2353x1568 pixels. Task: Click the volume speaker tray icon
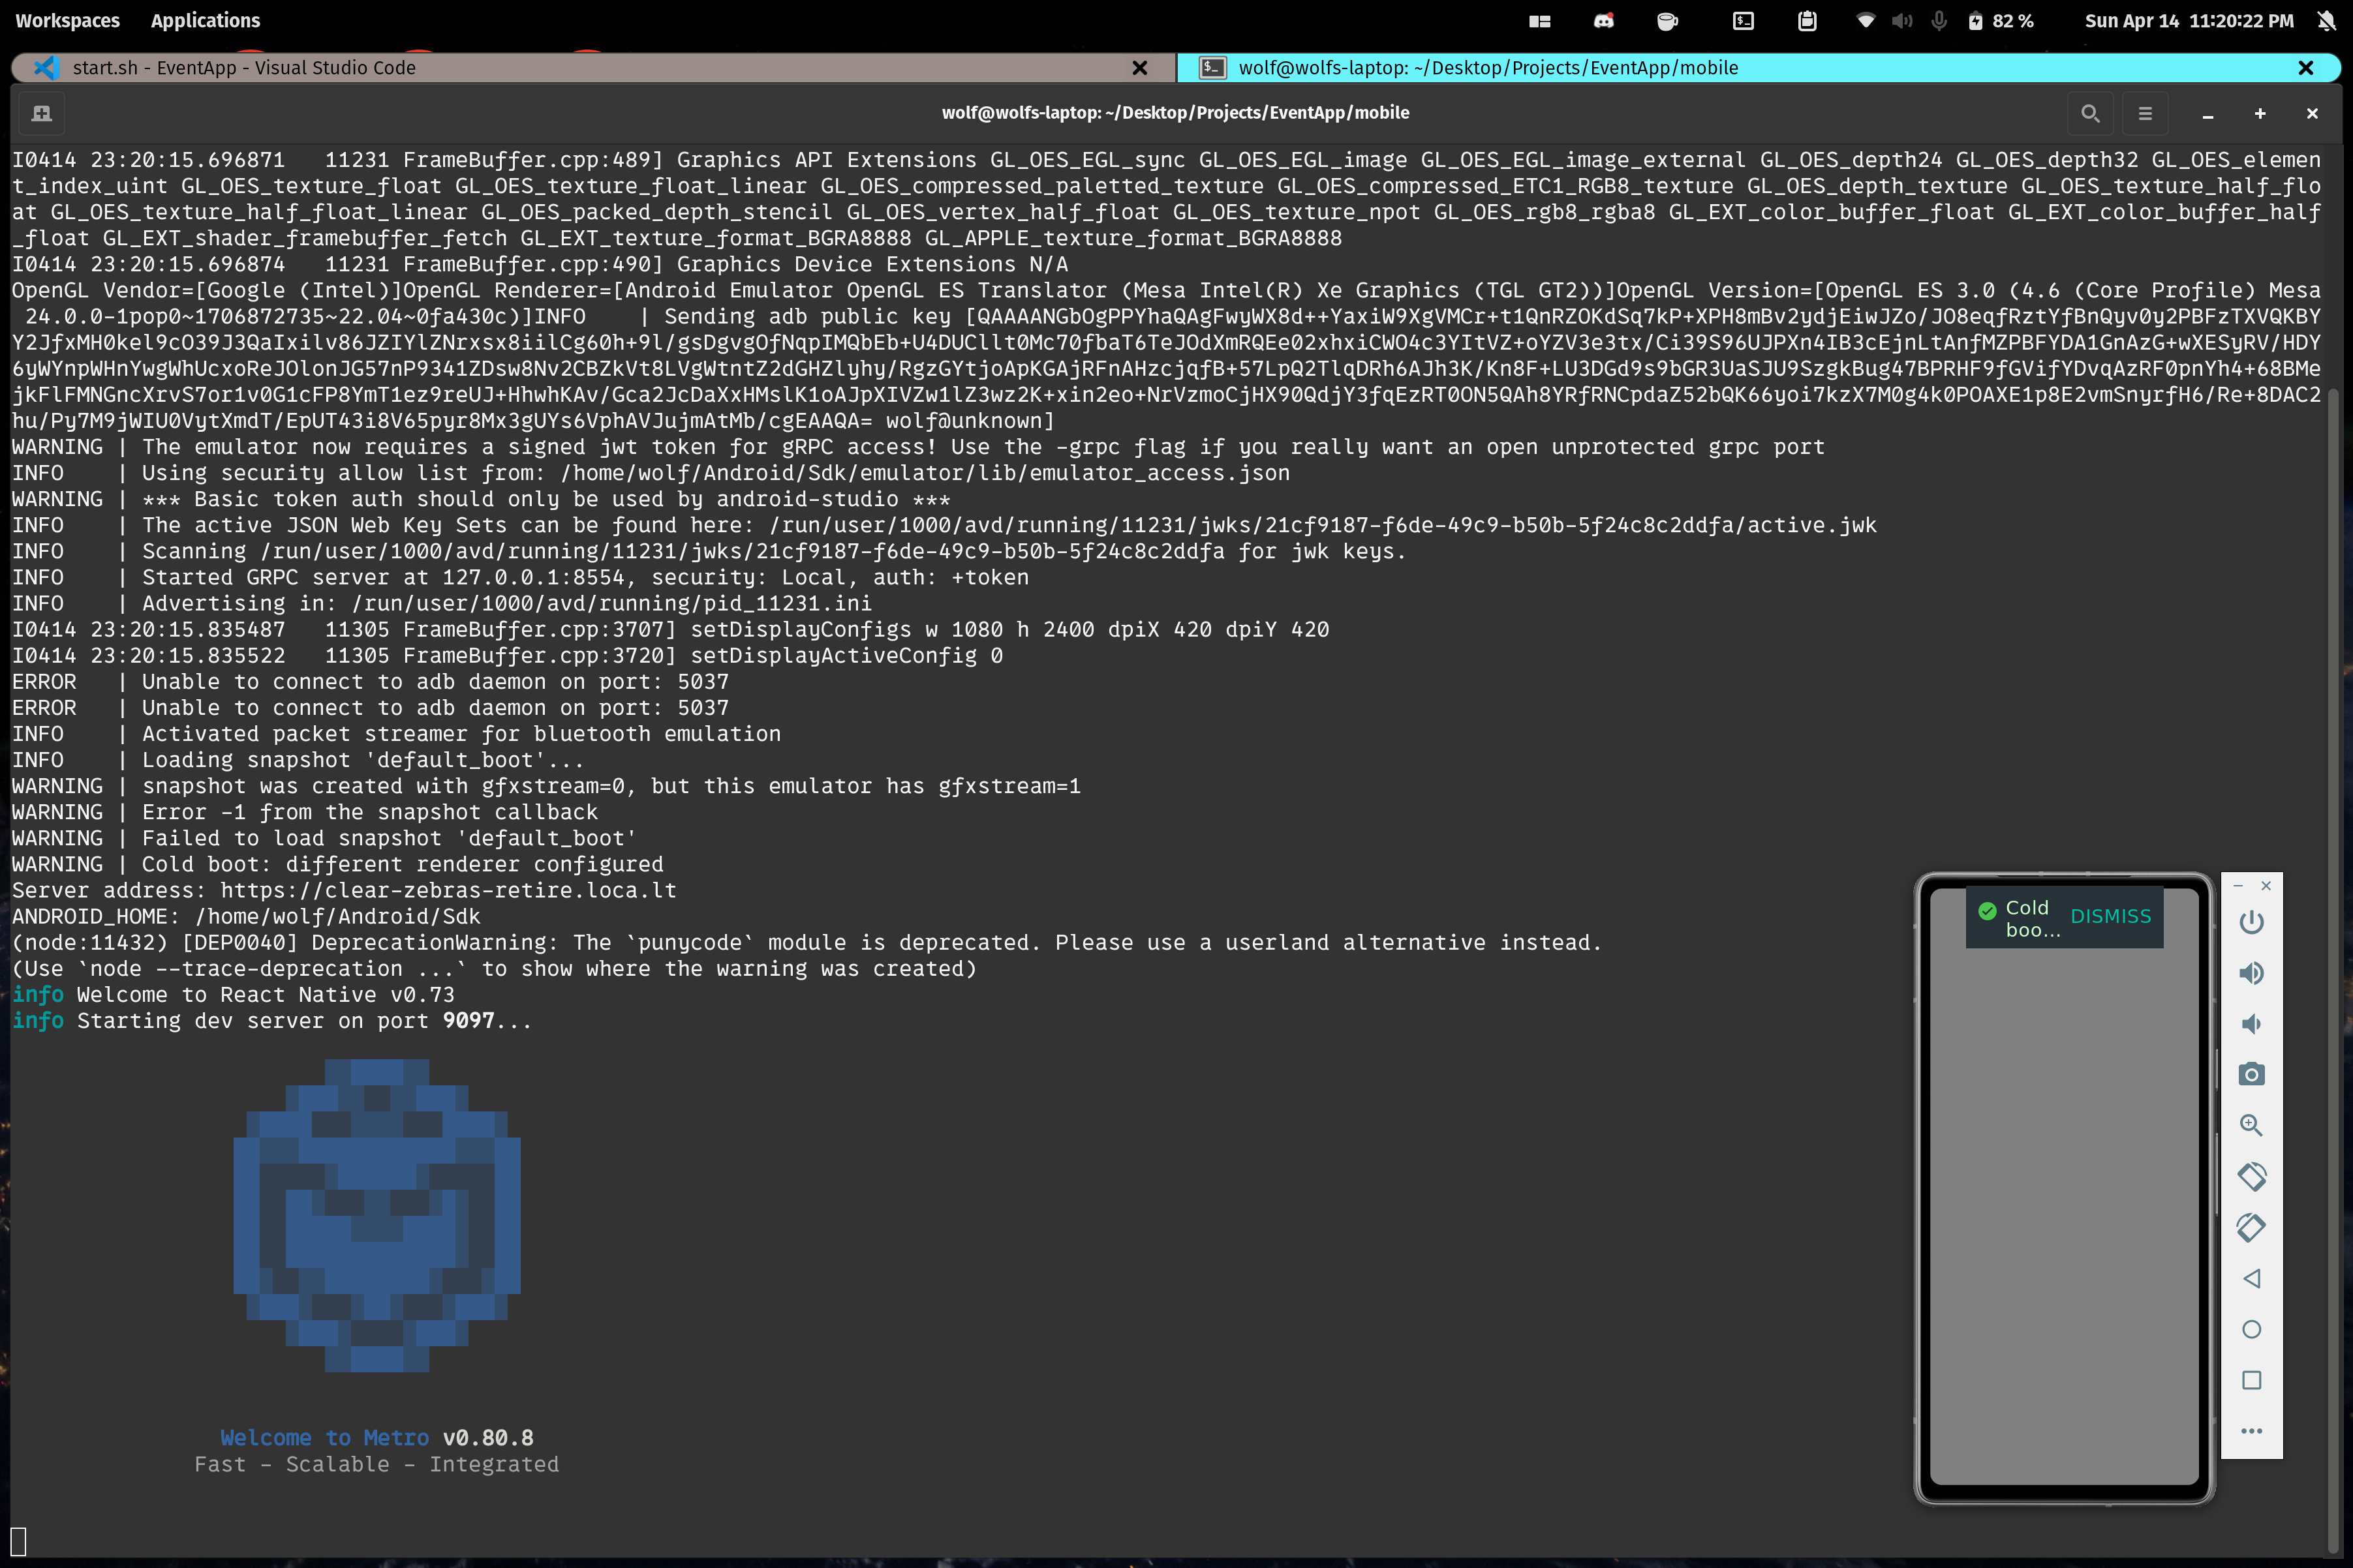(x=1902, y=21)
